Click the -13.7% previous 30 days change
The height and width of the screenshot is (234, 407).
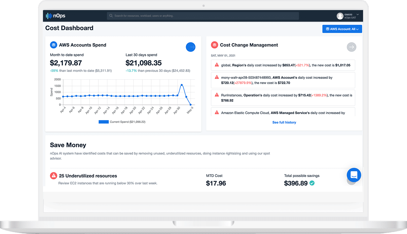[x=131, y=71]
